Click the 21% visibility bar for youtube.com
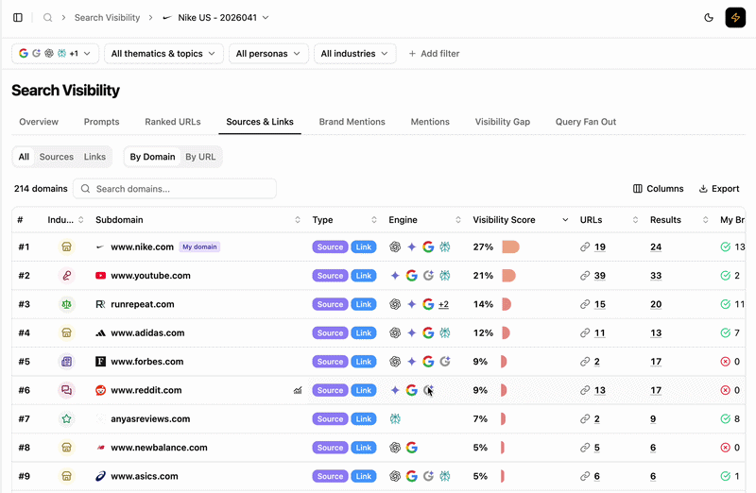756x493 pixels. pos(508,276)
